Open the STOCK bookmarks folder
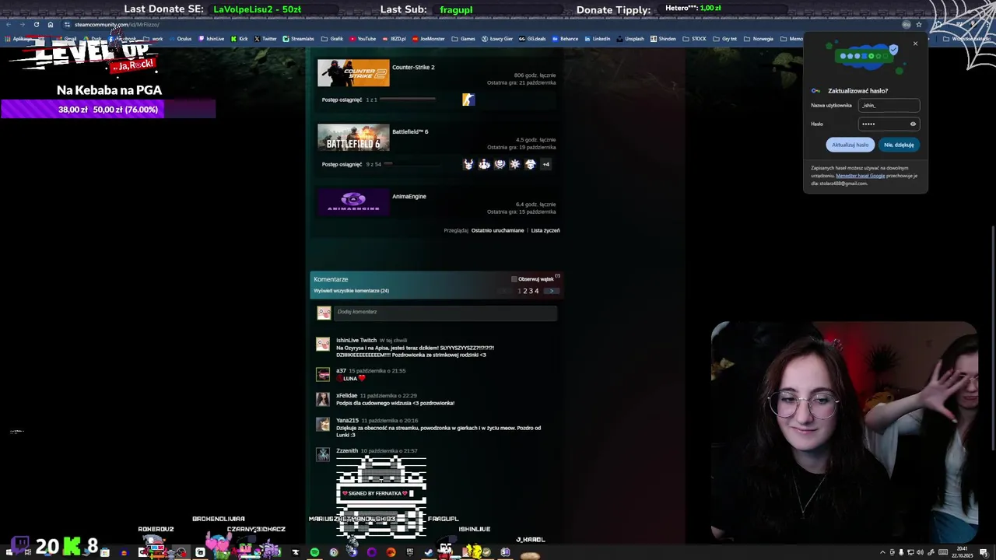The image size is (996, 560). pyautogui.click(x=695, y=39)
